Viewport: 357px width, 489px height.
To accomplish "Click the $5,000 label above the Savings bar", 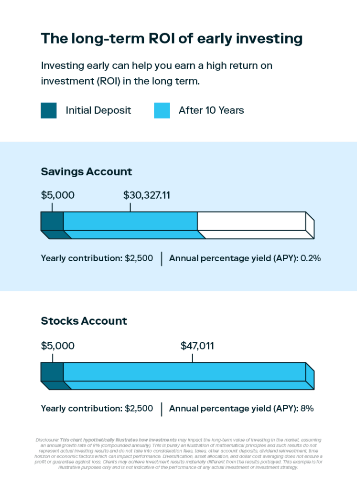I will tap(58, 195).
